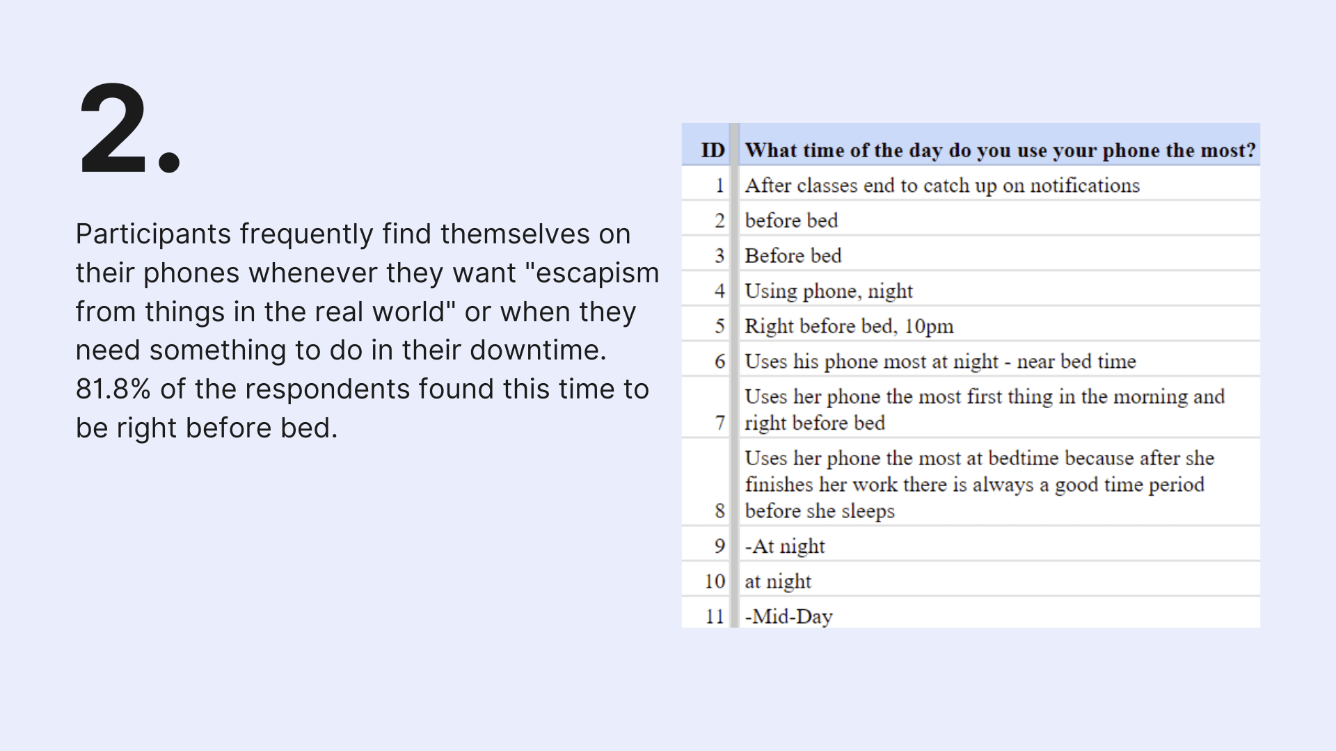
Task: Click the ID column header
Action: [x=706, y=145]
